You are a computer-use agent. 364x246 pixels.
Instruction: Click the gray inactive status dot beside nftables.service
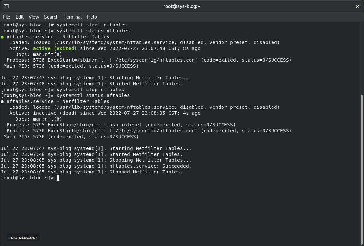point(2,101)
